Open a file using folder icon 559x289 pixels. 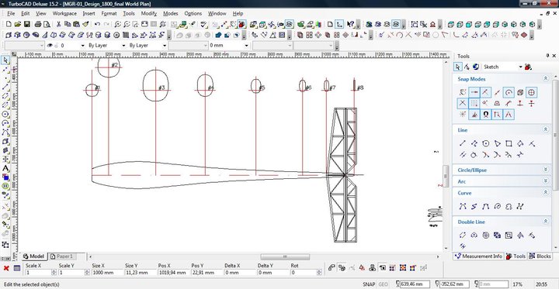(18, 24)
